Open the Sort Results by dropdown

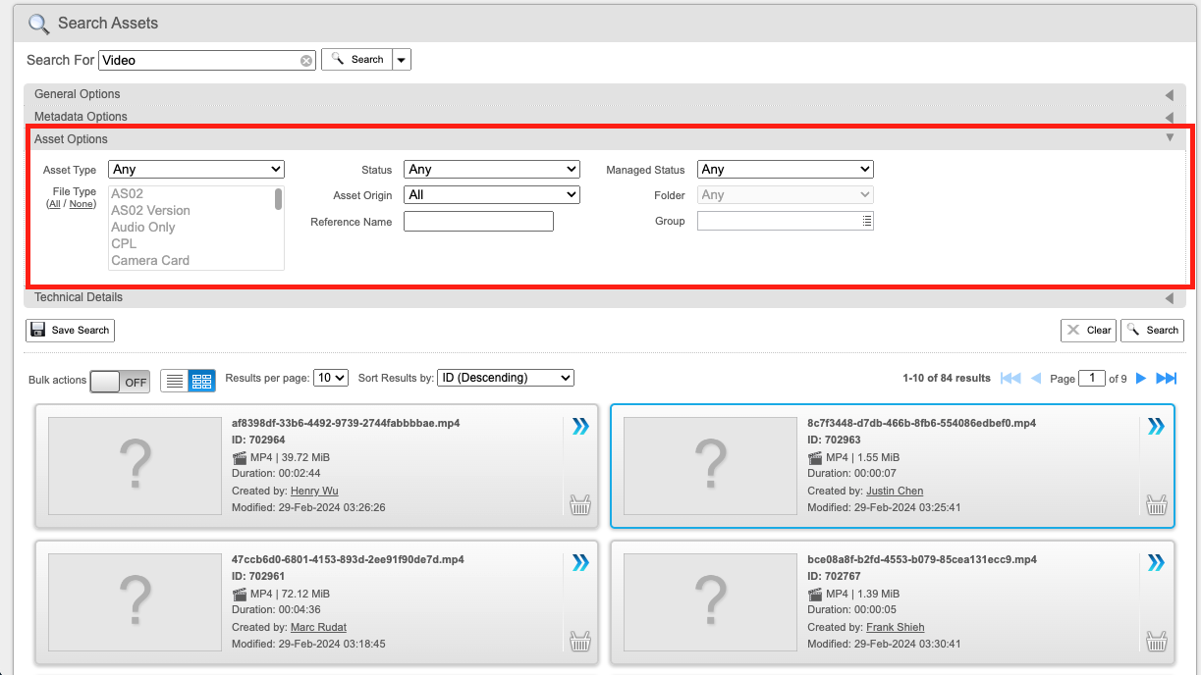point(506,378)
